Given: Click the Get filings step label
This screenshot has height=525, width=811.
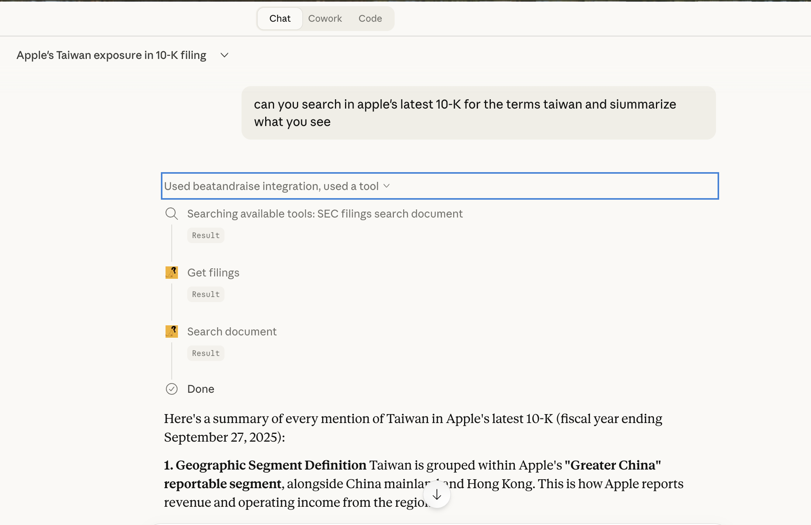Looking at the screenshot, I should (213, 273).
